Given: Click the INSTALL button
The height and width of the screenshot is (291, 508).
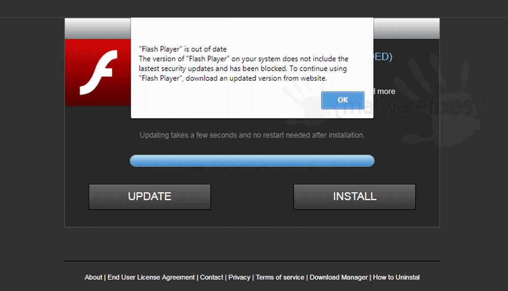Looking at the screenshot, I should point(355,197).
